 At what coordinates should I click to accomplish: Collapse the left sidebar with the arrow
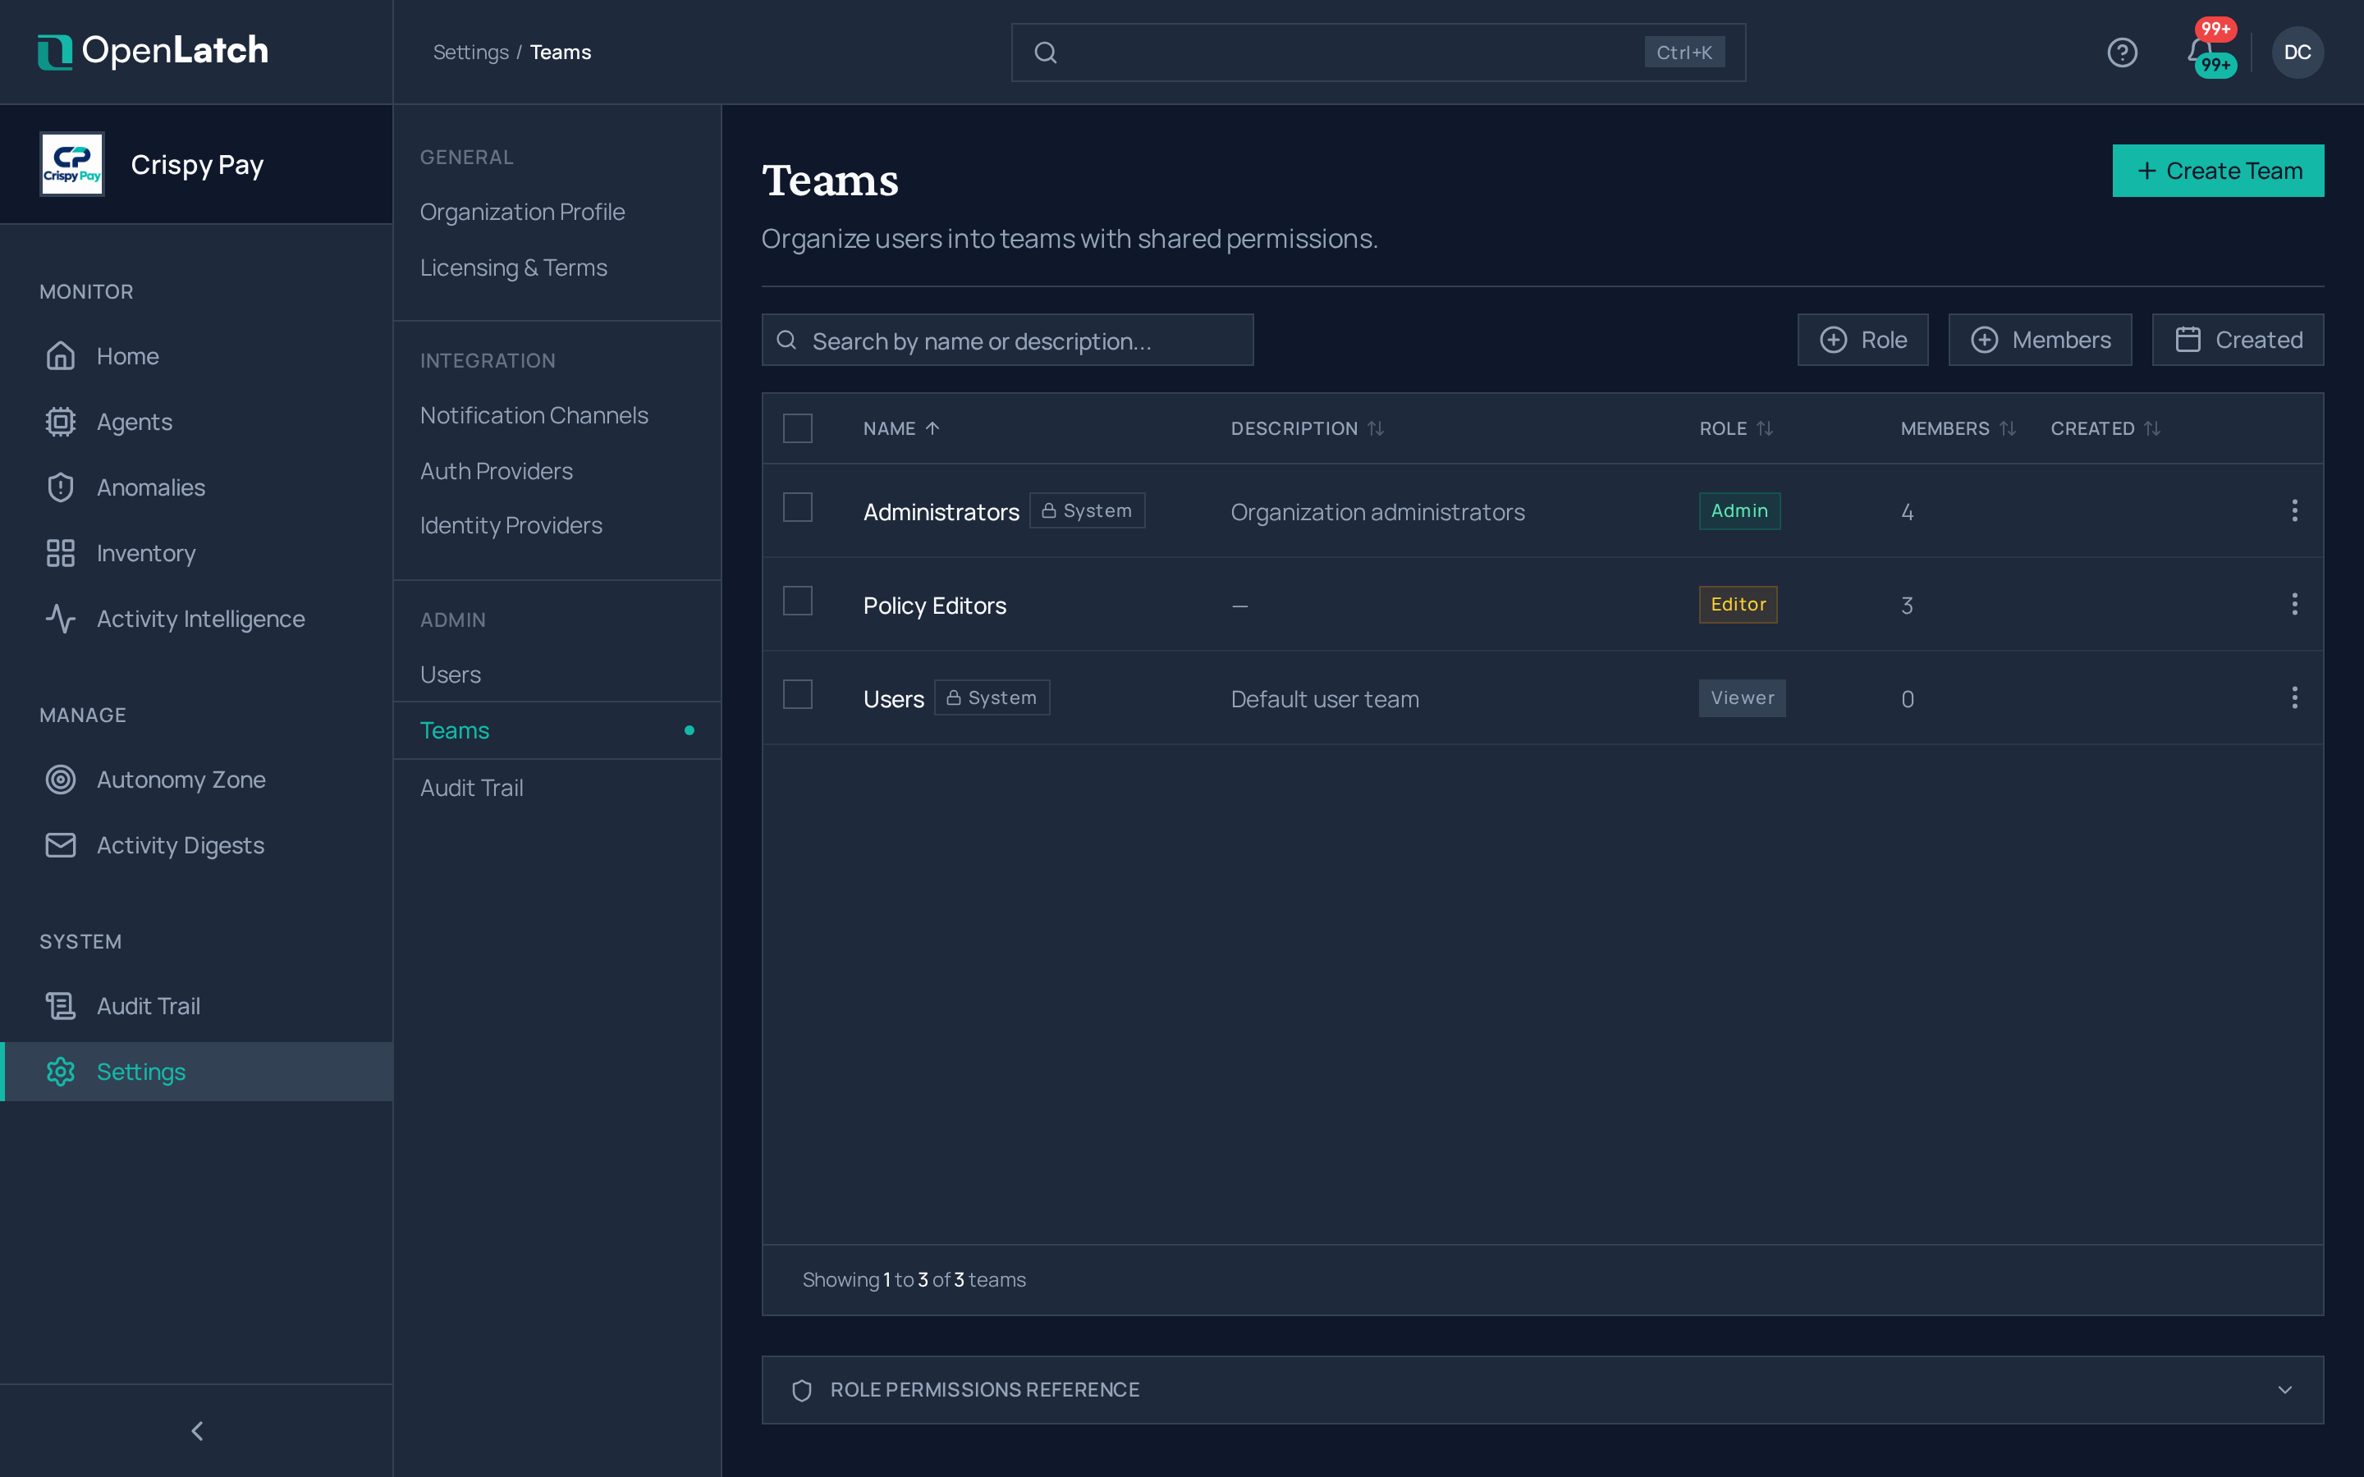click(x=197, y=1430)
